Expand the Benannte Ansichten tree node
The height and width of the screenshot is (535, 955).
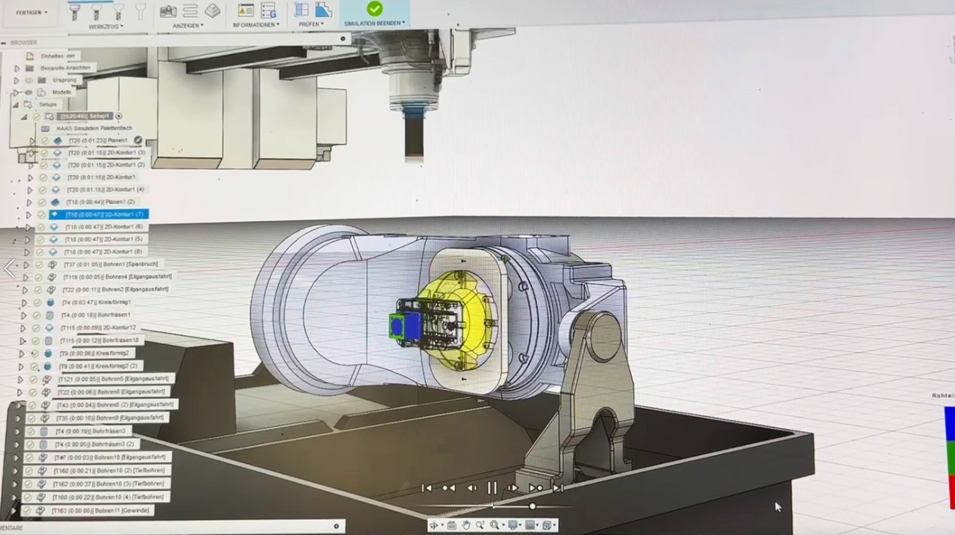(x=17, y=67)
